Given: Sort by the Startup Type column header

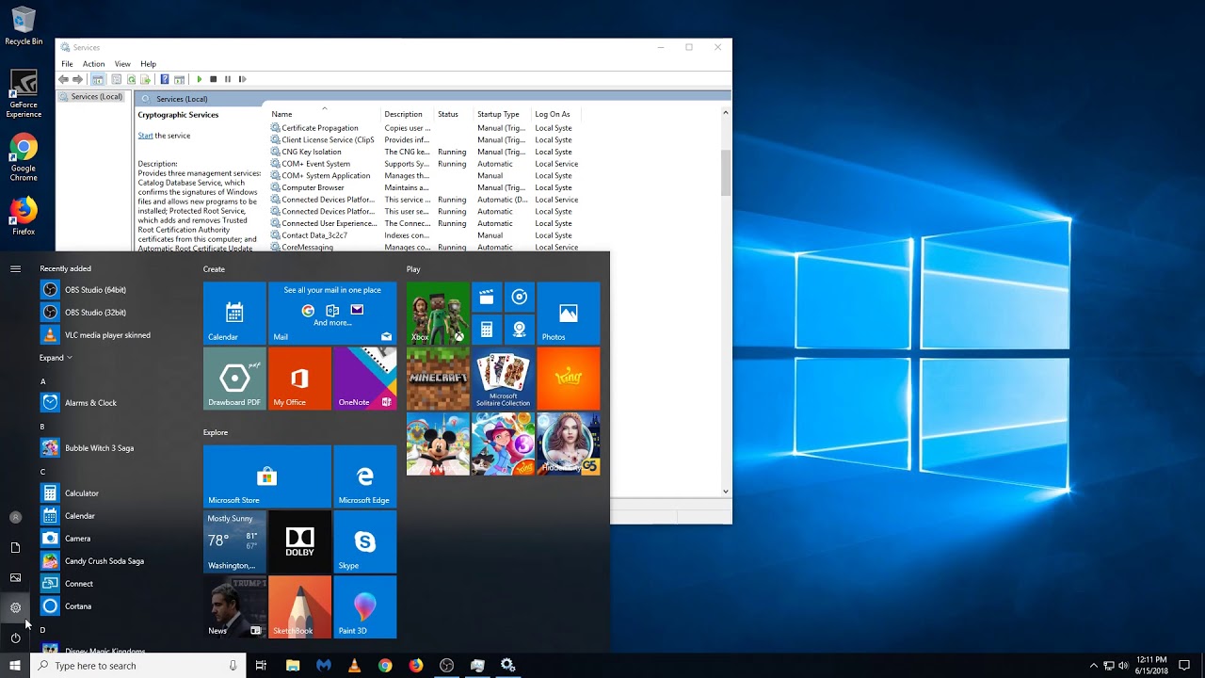Looking at the screenshot, I should tap(498, 114).
